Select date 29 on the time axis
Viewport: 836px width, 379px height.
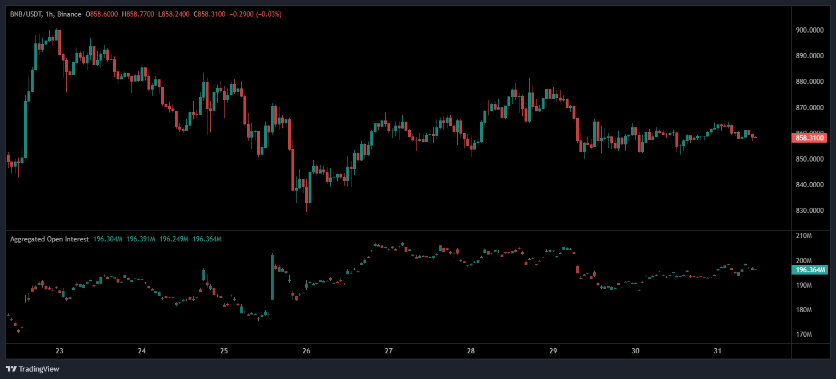coord(553,351)
